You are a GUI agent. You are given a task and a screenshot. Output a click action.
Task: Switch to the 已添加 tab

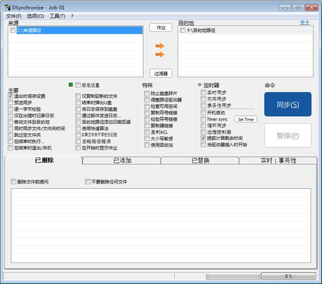(x=122, y=160)
